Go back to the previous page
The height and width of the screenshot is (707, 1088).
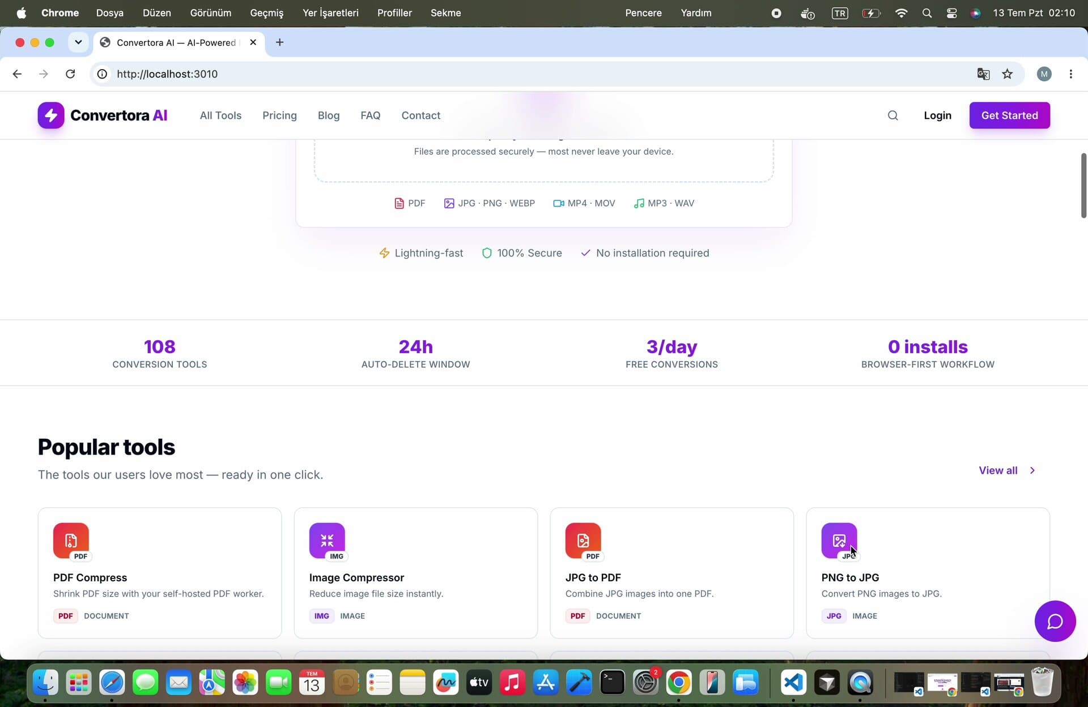tap(17, 74)
